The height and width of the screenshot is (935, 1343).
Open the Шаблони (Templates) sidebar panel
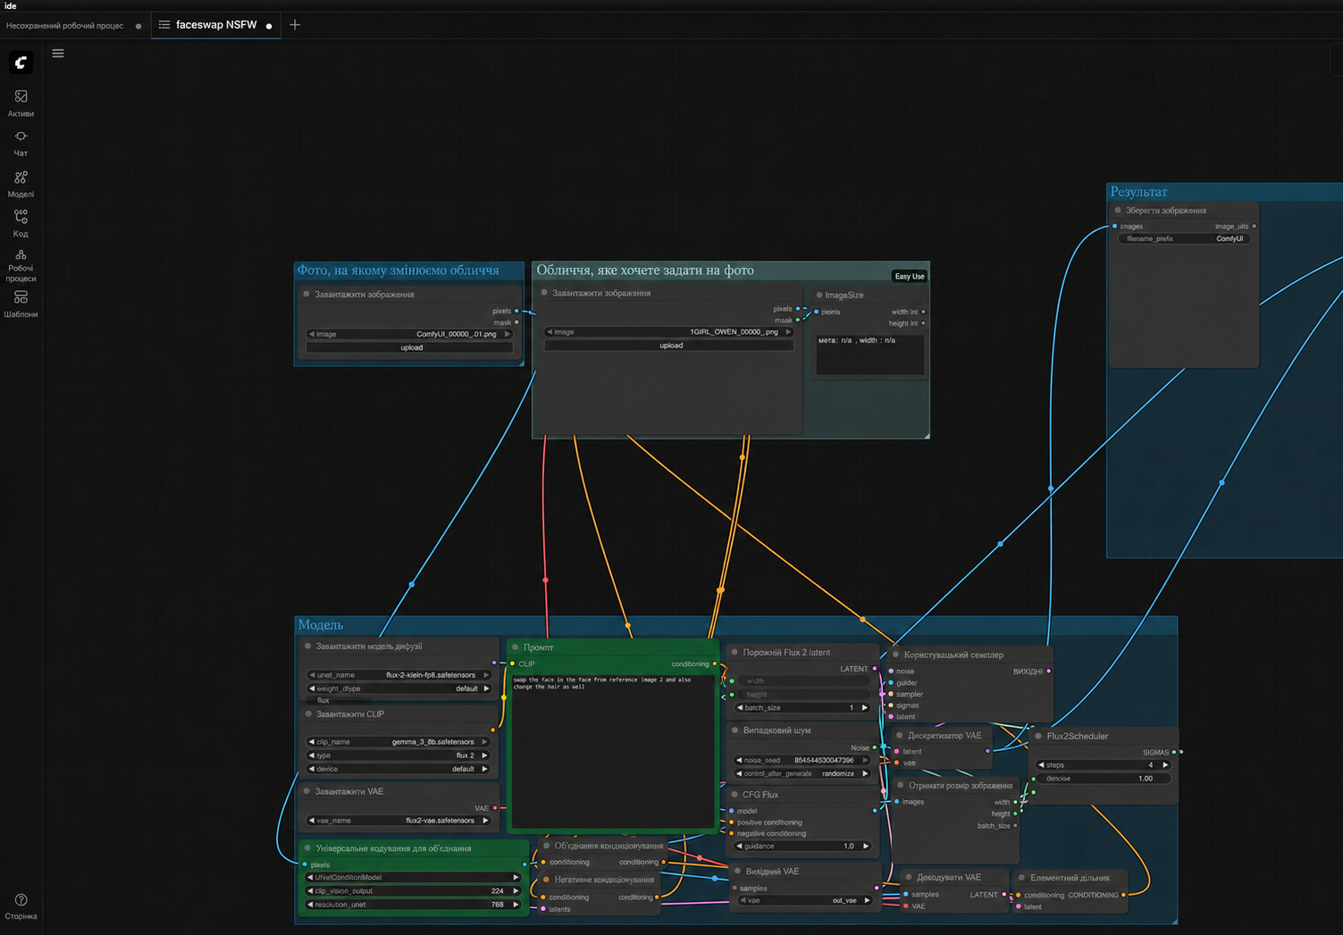21,304
